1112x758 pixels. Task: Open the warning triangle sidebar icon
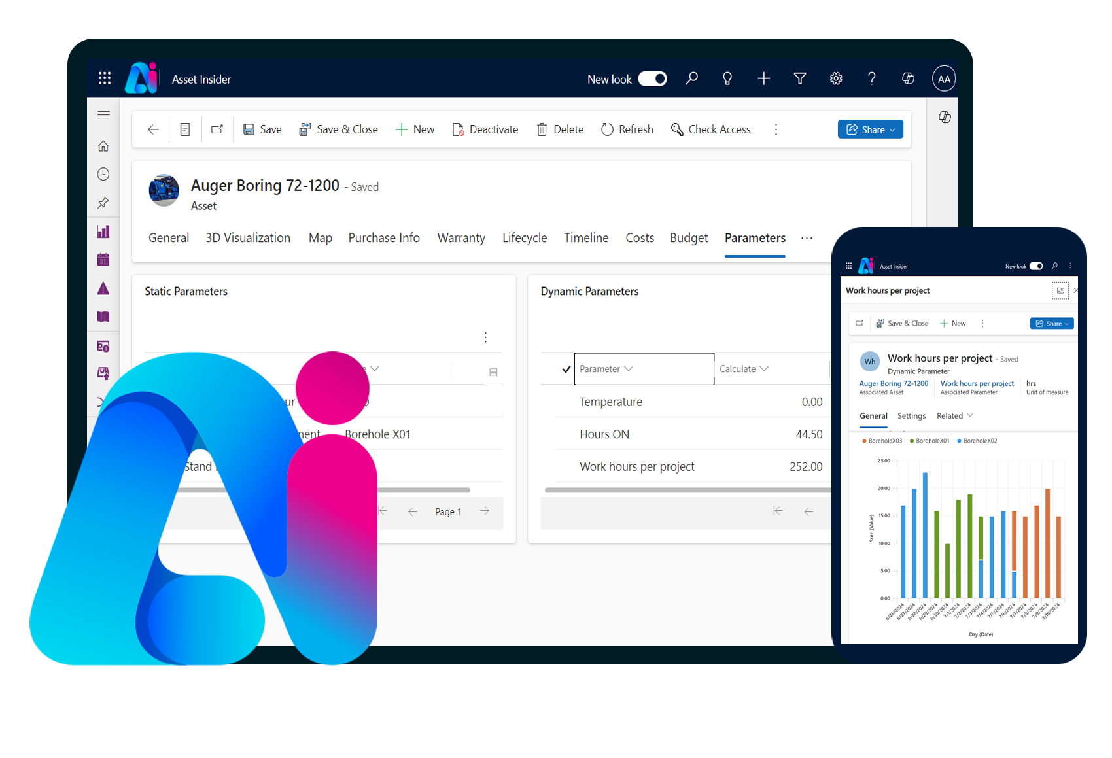(x=103, y=288)
